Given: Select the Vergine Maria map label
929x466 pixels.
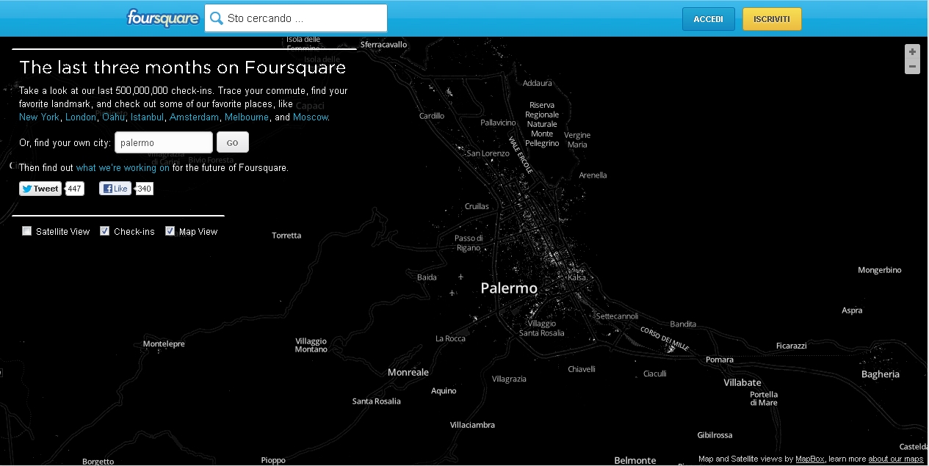Looking at the screenshot, I should tap(577, 140).
